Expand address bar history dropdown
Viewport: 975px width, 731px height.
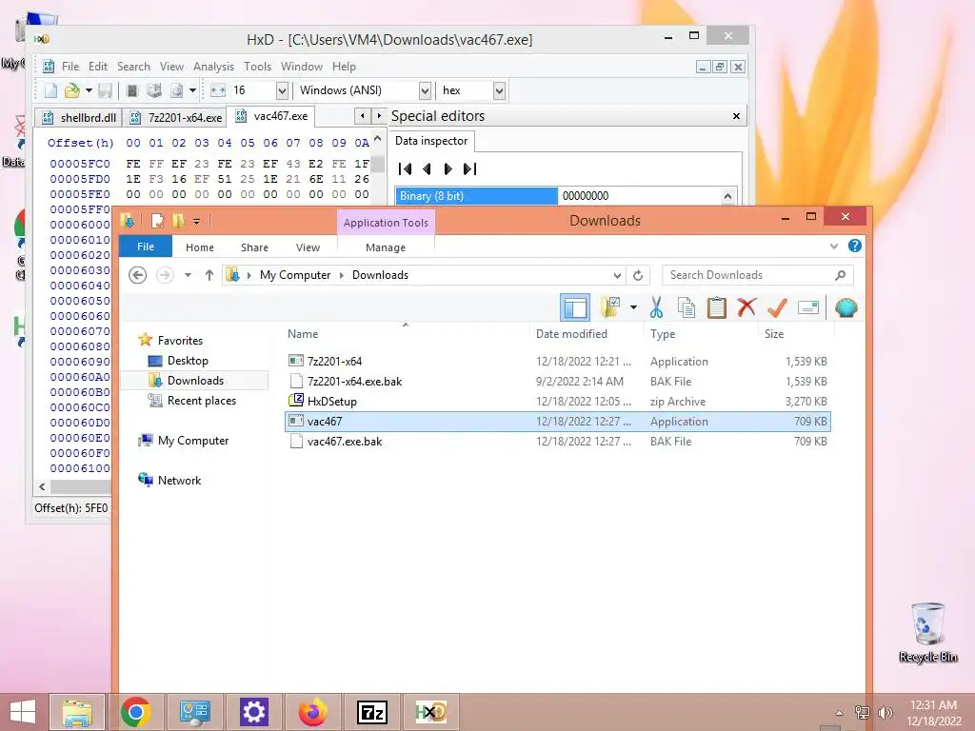pos(617,275)
